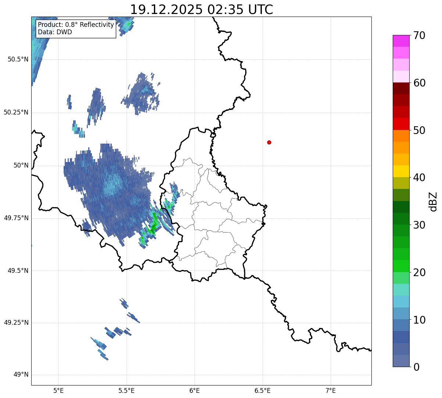Click the latitude label "49.5°N"

coord(18,271)
